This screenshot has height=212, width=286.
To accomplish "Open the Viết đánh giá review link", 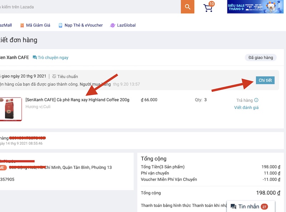I will (246, 108).
